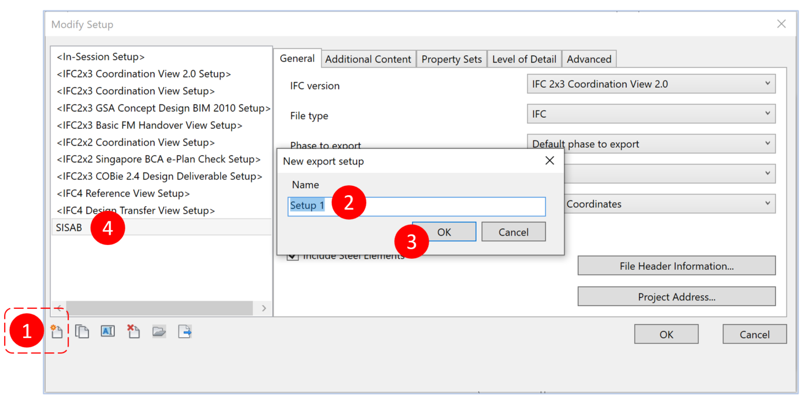Screen dimensions: 809x406
Task: Expand the dropdown below Phase to export
Action: [669, 174]
